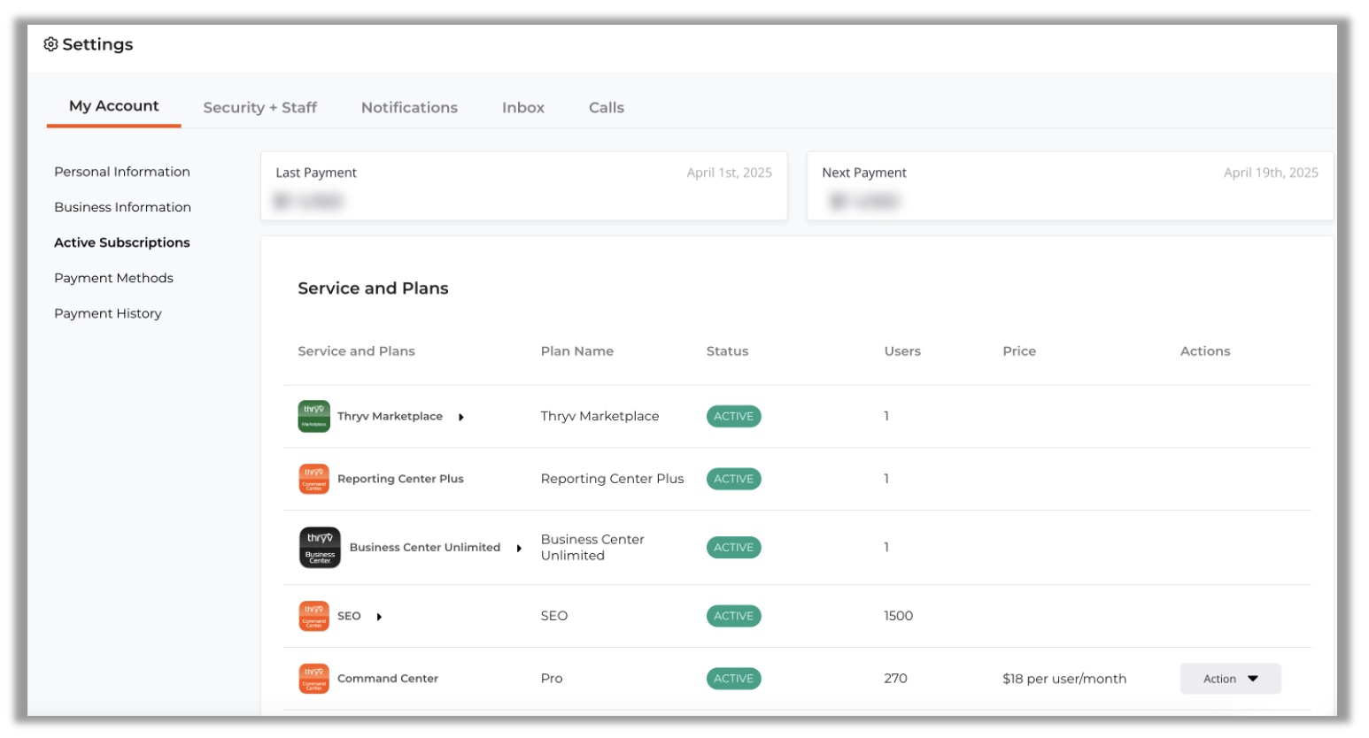Click the SEO row orange logo icon
1369x738 pixels.
(314, 617)
